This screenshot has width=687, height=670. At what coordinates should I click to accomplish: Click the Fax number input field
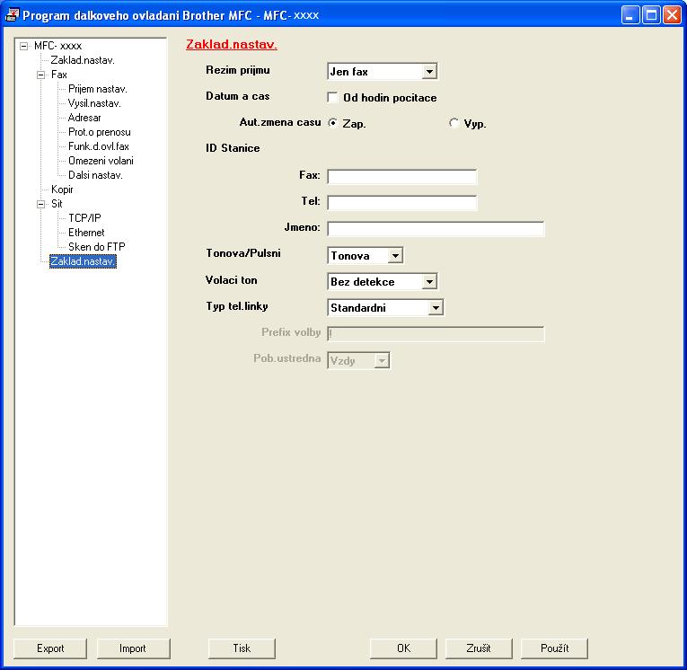pyautogui.click(x=401, y=177)
